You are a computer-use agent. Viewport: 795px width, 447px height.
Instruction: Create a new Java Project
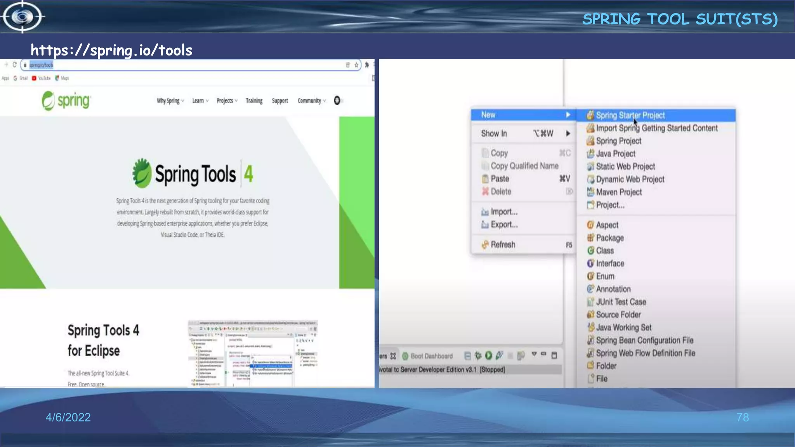point(656,154)
